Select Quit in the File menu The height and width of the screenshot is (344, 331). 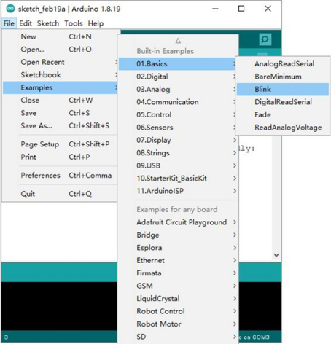[x=60, y=194]
